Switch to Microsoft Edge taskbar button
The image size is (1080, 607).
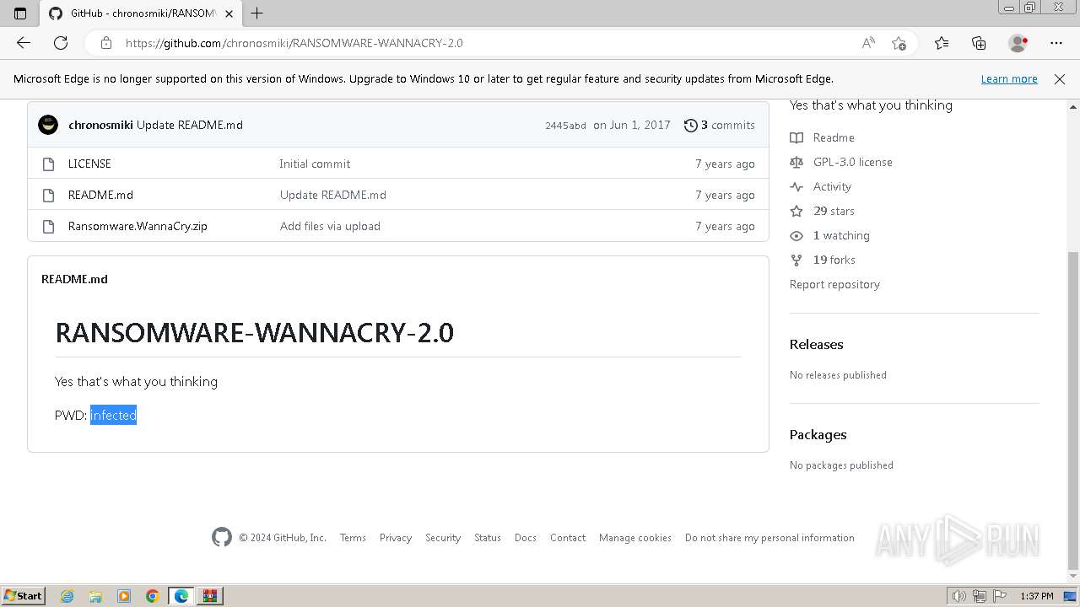click(181, 596)
